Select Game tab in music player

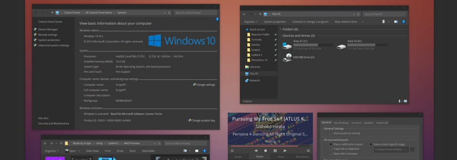coord(259,157)
